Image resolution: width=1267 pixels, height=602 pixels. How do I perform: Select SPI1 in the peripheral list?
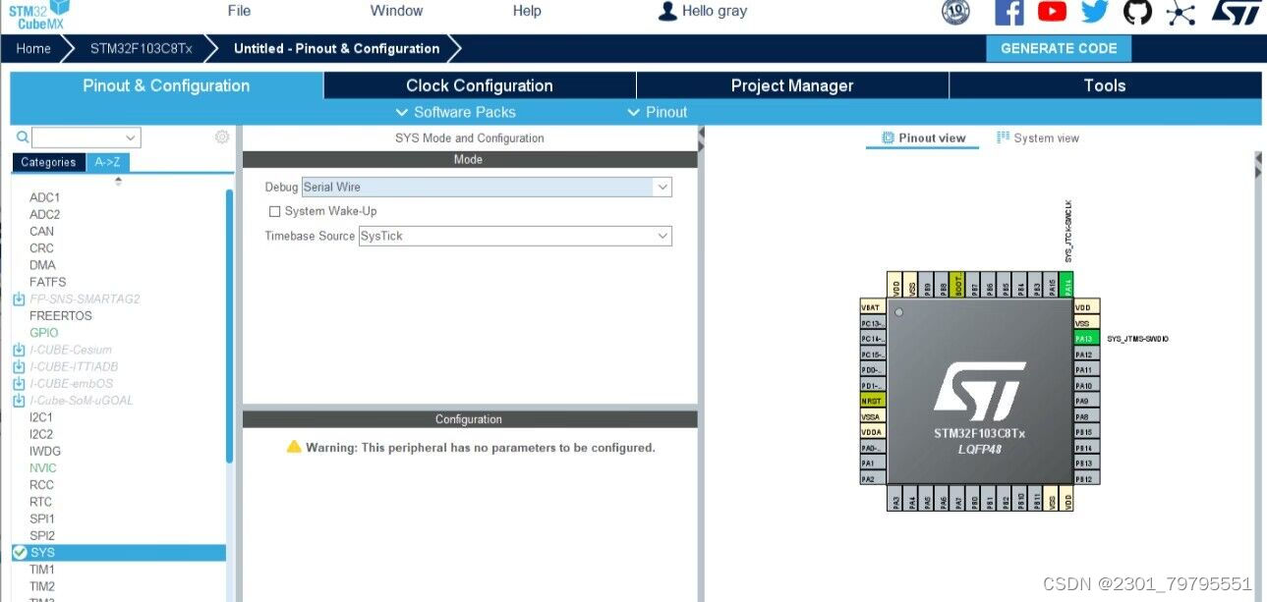(42, 519)
